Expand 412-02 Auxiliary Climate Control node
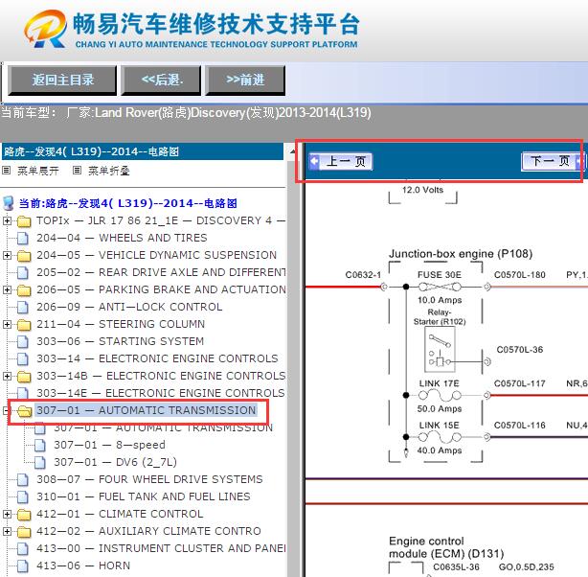Image resolution: width=588 pixels, height=577 pixels. 7,531
